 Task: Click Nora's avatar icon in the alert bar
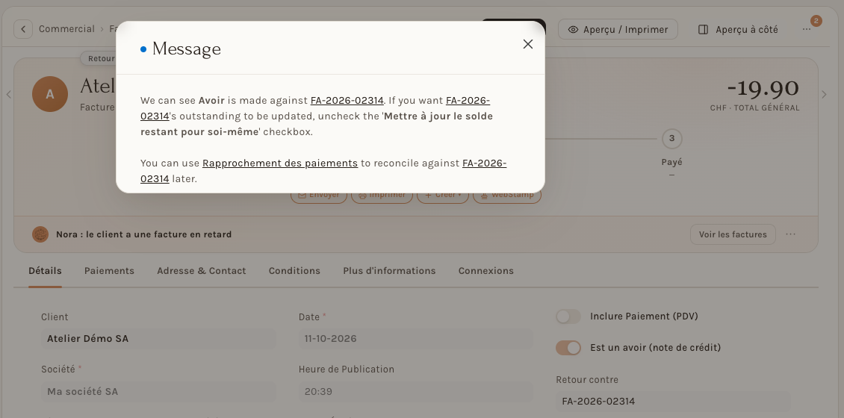(x=40, y=234)
